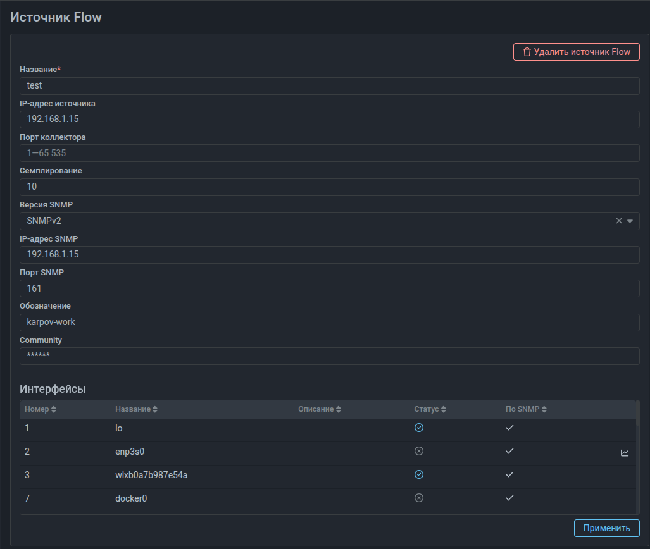This screenshot has width=650, height=549.
Task: Sort interfaces by Название column
Action: click(136, 409)
